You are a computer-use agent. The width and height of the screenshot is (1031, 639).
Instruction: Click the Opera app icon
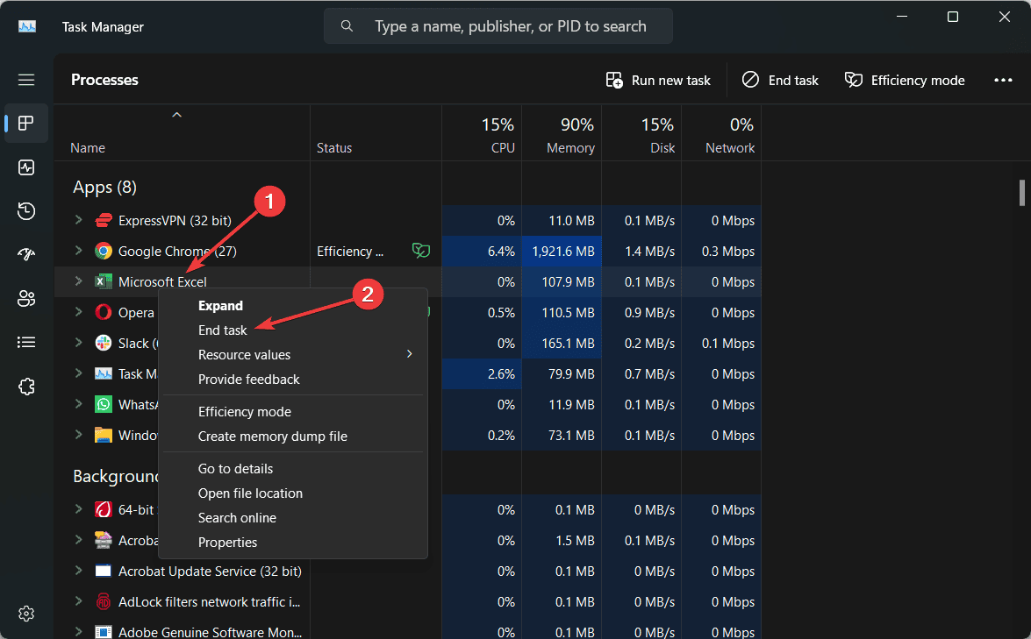[104, 312]
